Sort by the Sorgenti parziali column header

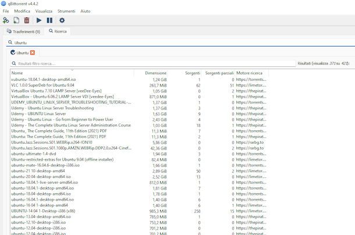click(x=218, y=73)
